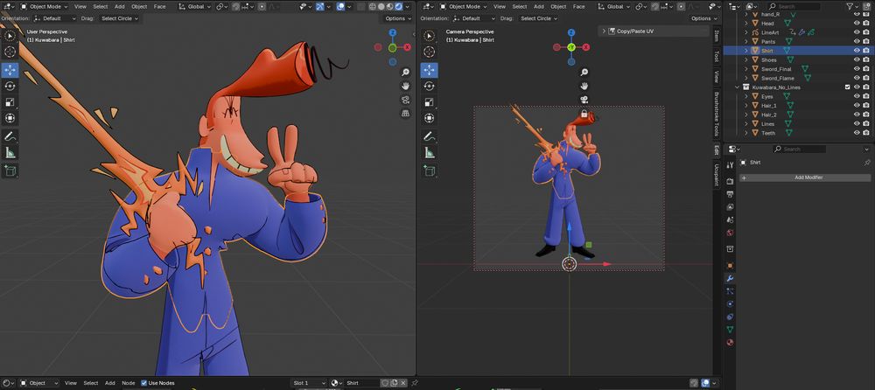Pin the Shirt properties panel
The width and height of the screenshot is (875, 390).
tap(867, 163)
